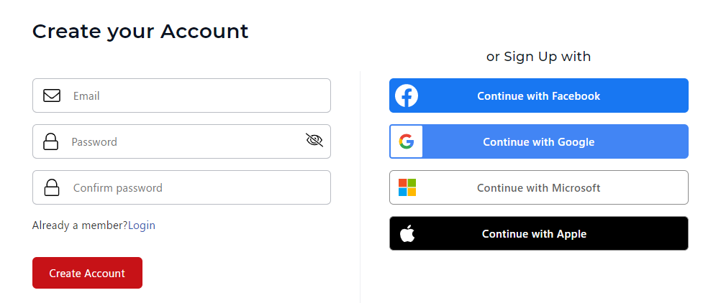Submit with the red Create Account button
721x303 pixels.
click(87, 273)
